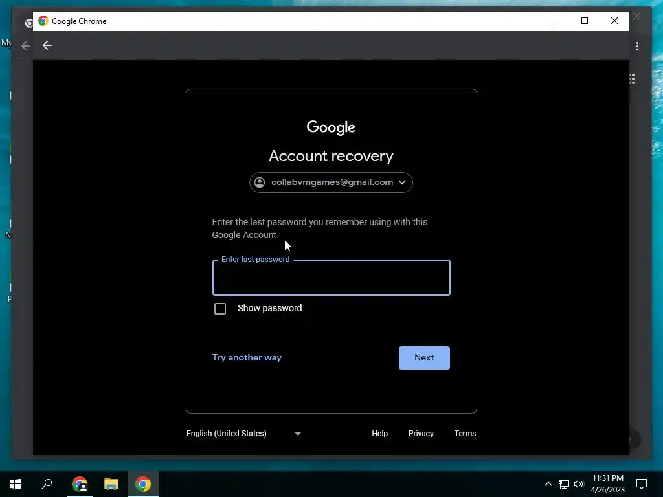Open File Explorer from the taskbar
Viewport: 663px width, 497px height.
pyautogui.click(x=111, y=484)
